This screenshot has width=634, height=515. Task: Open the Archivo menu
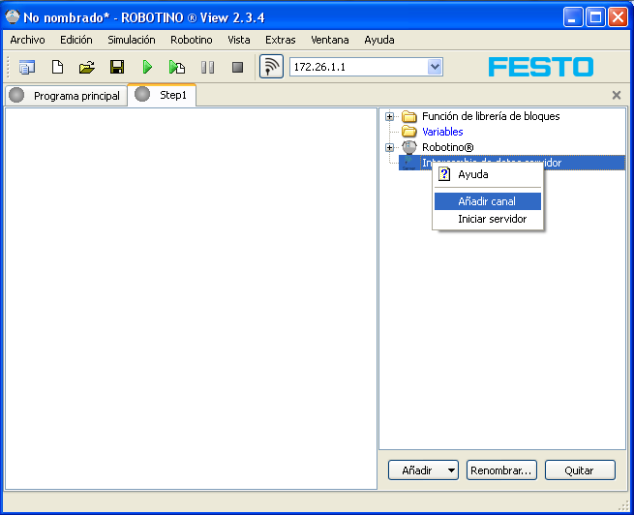(27, 40)
